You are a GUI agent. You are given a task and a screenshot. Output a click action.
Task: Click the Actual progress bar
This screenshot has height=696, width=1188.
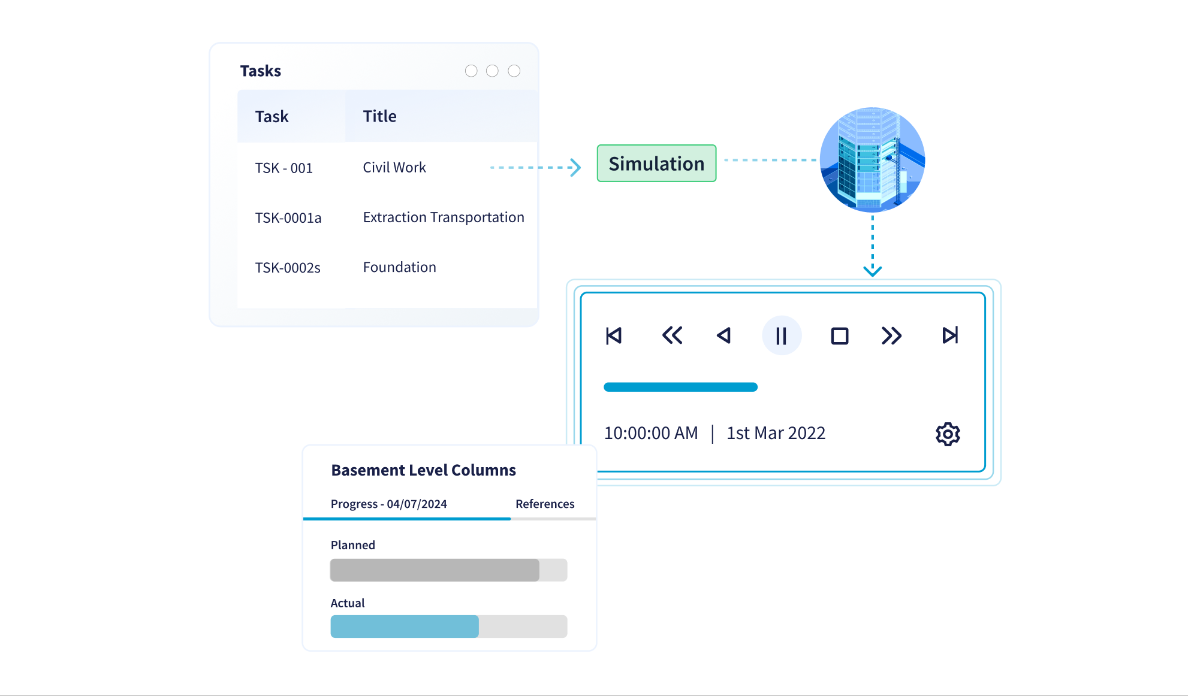448,627
